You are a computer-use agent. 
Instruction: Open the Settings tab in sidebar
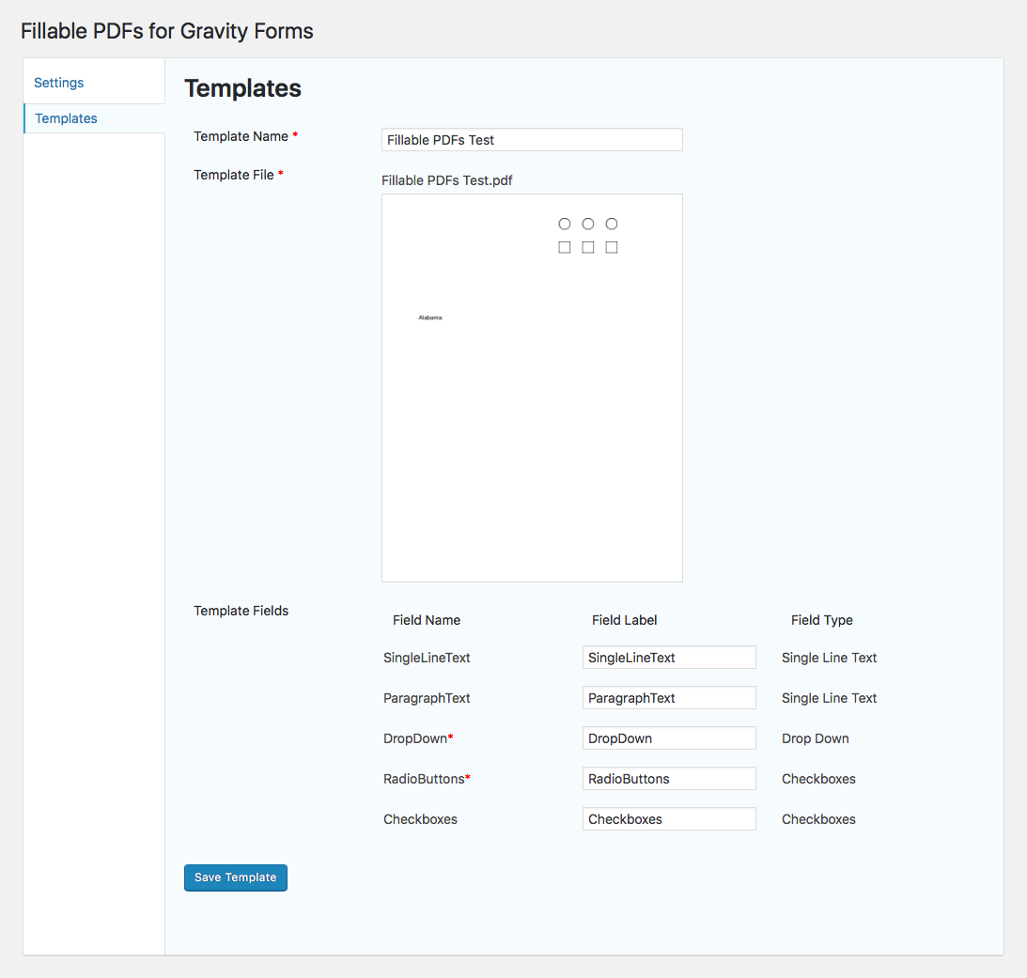point(59,83)
